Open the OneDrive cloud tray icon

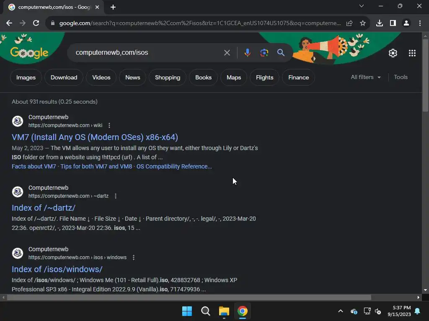pyautogui.click(x=354, y=311)
